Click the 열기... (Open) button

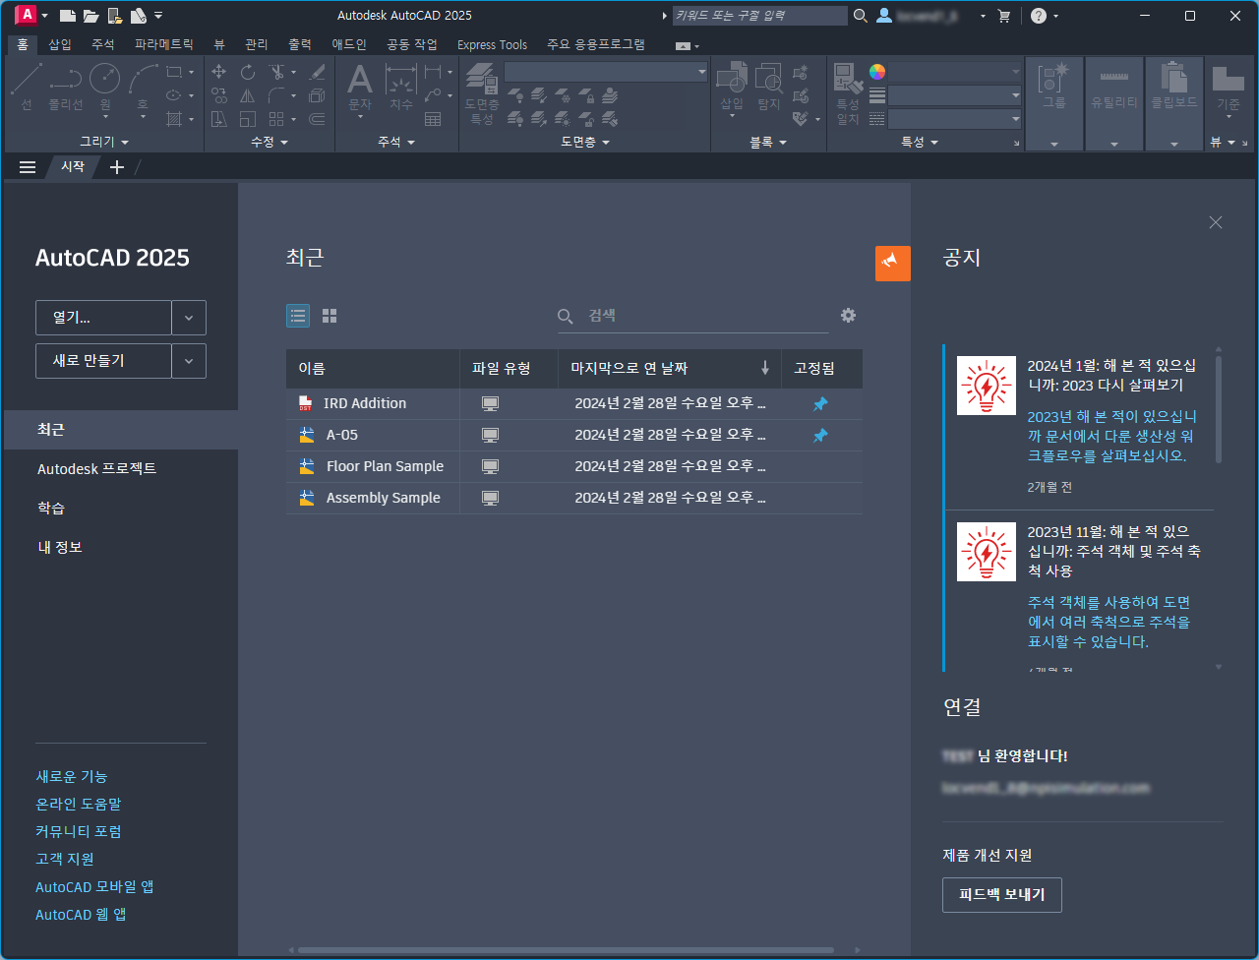103,318
